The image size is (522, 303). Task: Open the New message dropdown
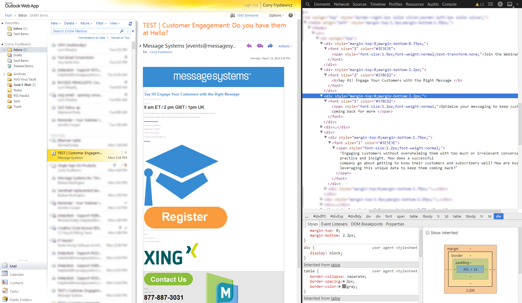(x=56, y=23)
